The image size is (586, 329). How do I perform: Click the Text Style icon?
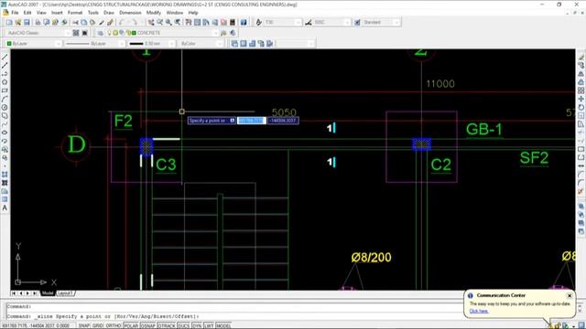(258, 22)
